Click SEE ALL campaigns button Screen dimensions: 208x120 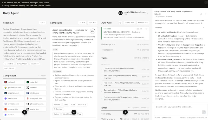[93, 23]
